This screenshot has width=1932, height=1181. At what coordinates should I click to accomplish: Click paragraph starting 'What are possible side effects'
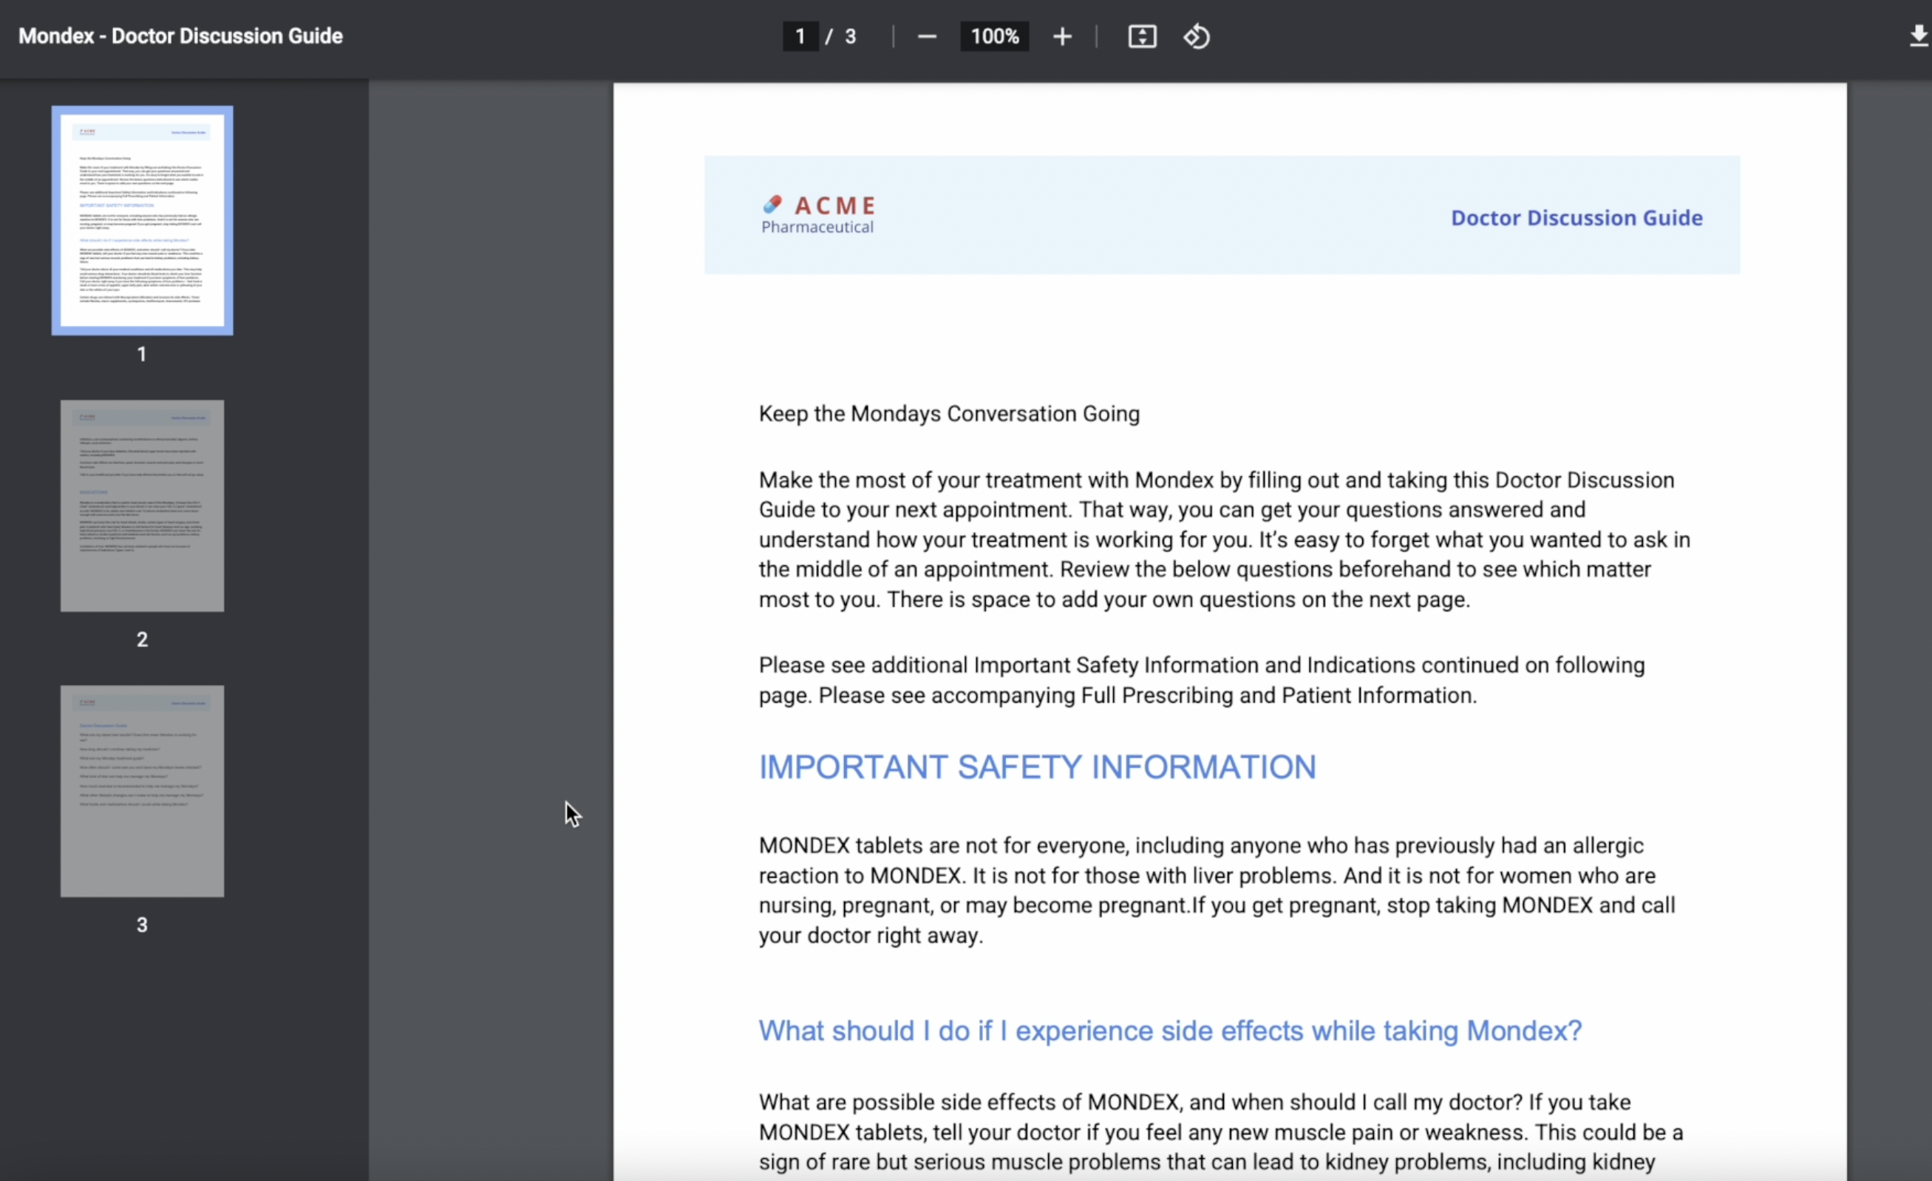coord(1221,1132)
